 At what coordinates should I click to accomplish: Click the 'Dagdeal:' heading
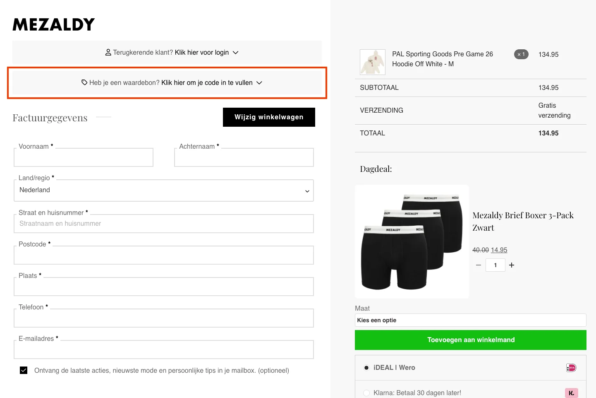[376, 169]
